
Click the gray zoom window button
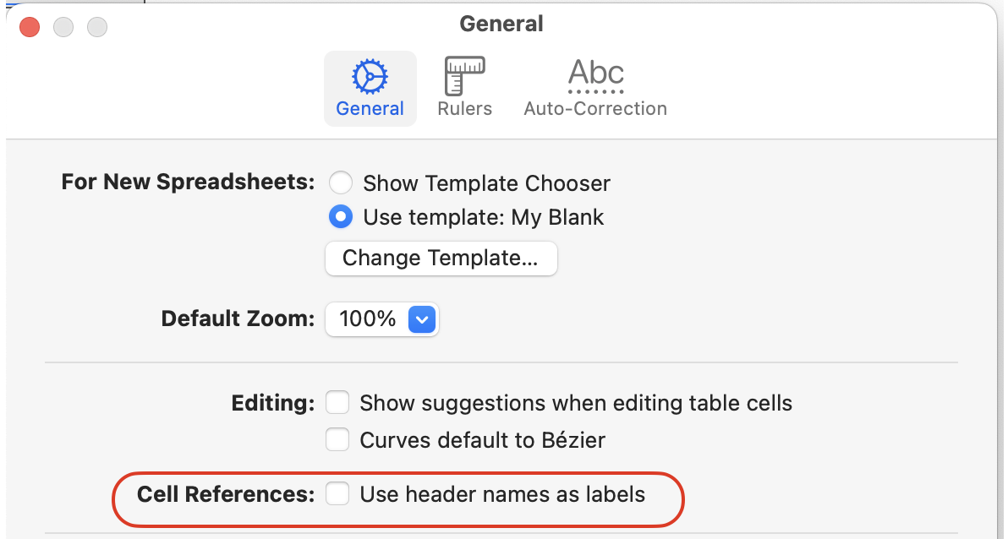pyautogui.click(x=97, y=27)
